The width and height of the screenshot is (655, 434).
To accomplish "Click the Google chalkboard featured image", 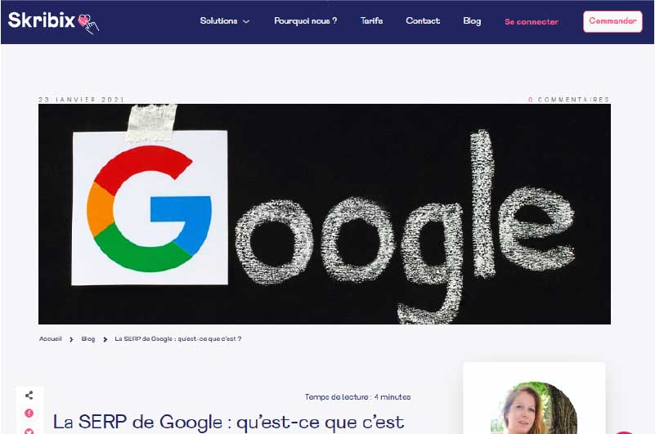I will point(325,214).
